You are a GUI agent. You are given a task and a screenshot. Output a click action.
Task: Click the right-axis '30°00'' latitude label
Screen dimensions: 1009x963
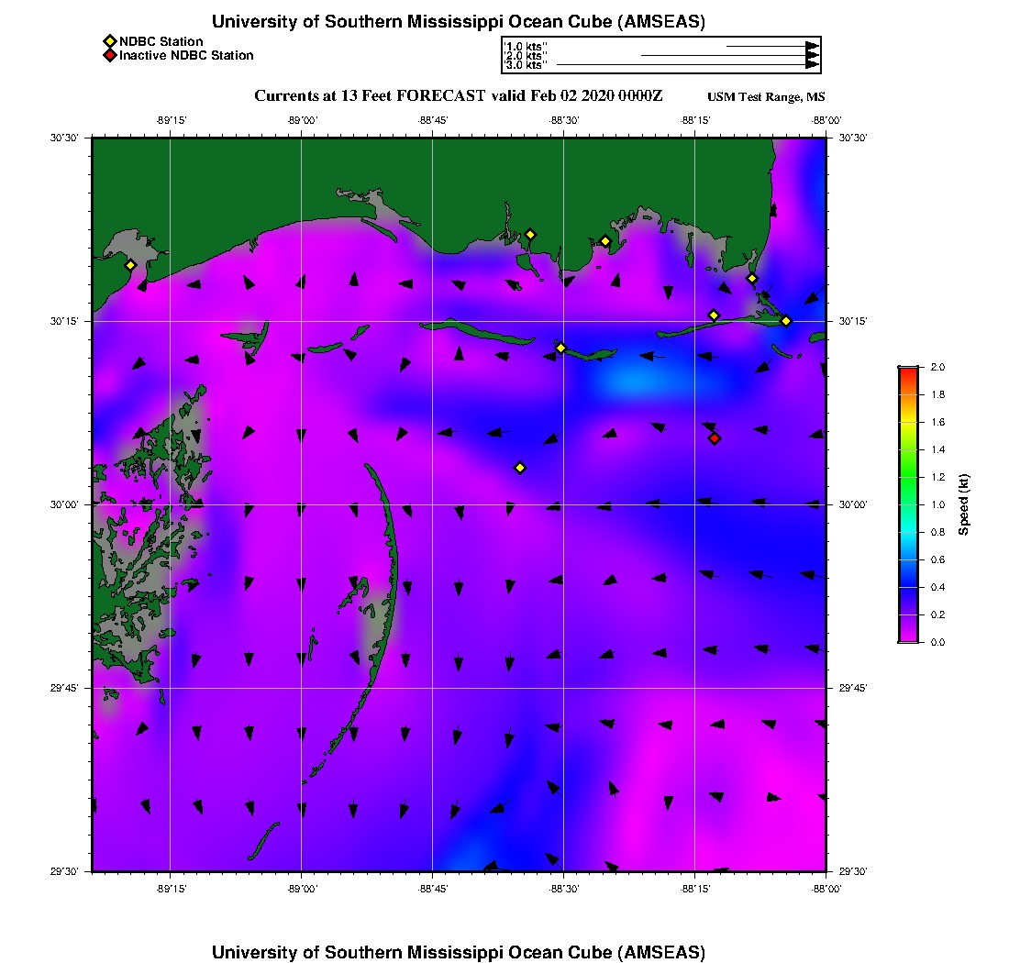pos(853,504)
